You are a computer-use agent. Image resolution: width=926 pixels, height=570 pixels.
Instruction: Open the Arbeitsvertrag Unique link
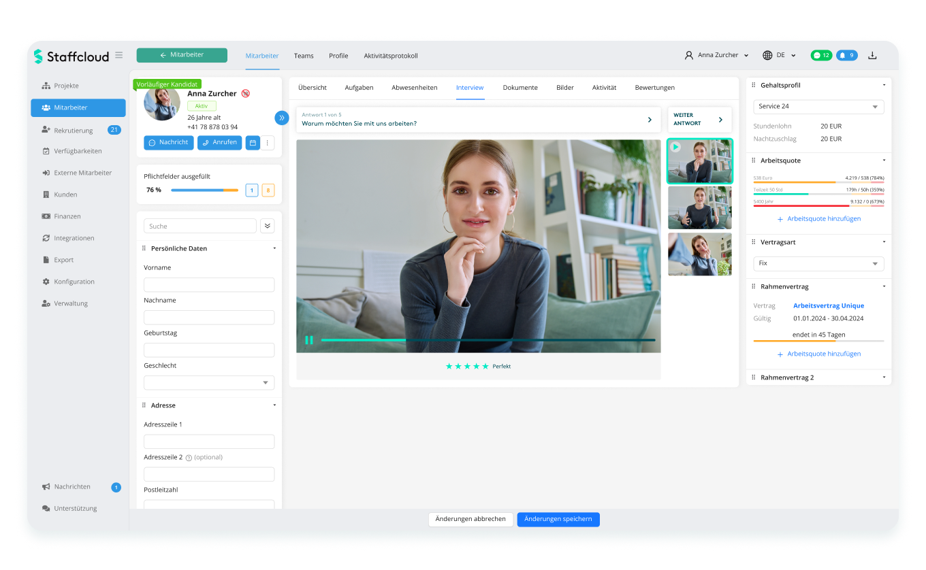828,306
